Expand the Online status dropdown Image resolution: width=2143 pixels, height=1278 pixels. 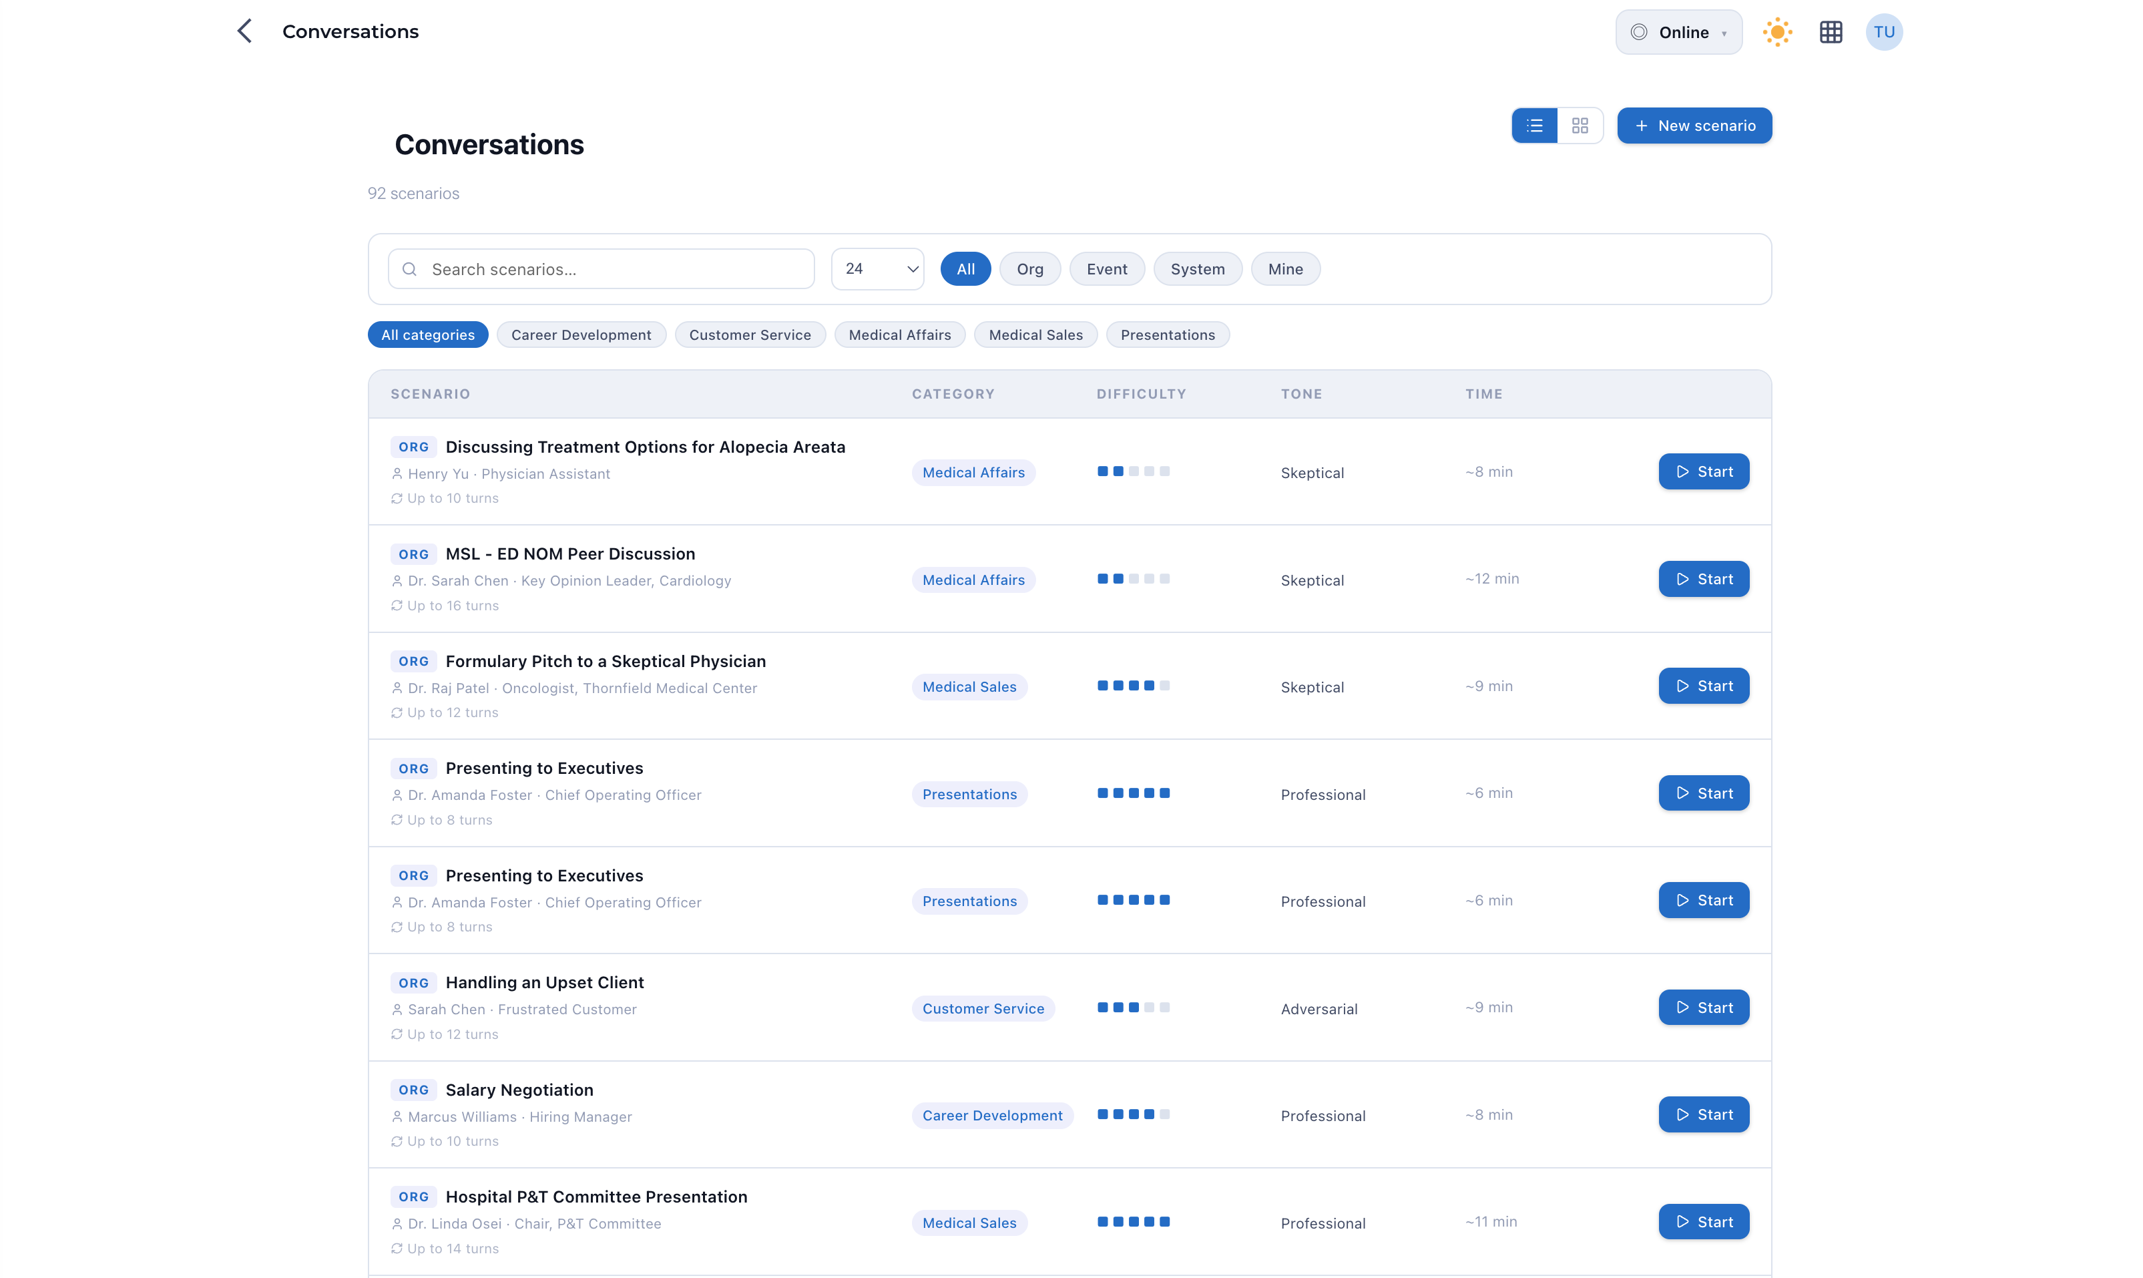tap(1678, 32)
